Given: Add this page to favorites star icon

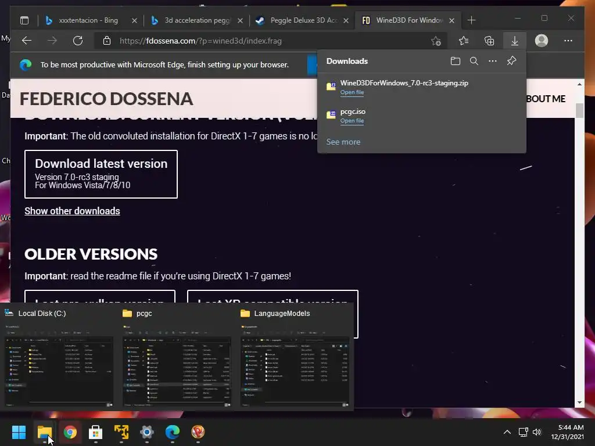Looking at the screenshot, I should pos(436,41).
